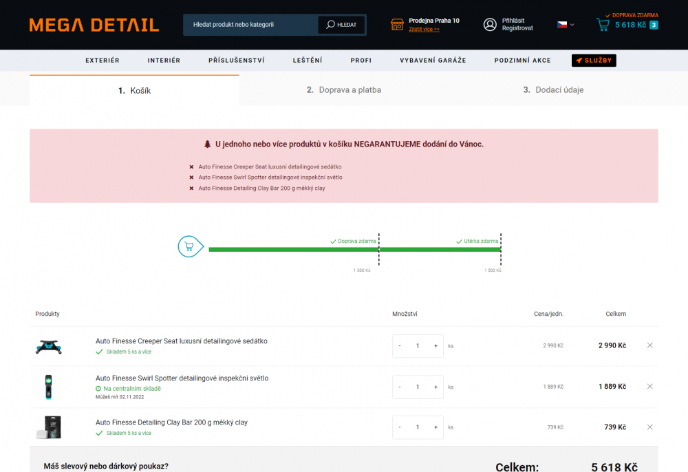This screenshot has height=472, width=688.
Task: Open the VYBAVENÍ GARÁŽE menu
Action: pyautogui.click(x=433, y=61)
